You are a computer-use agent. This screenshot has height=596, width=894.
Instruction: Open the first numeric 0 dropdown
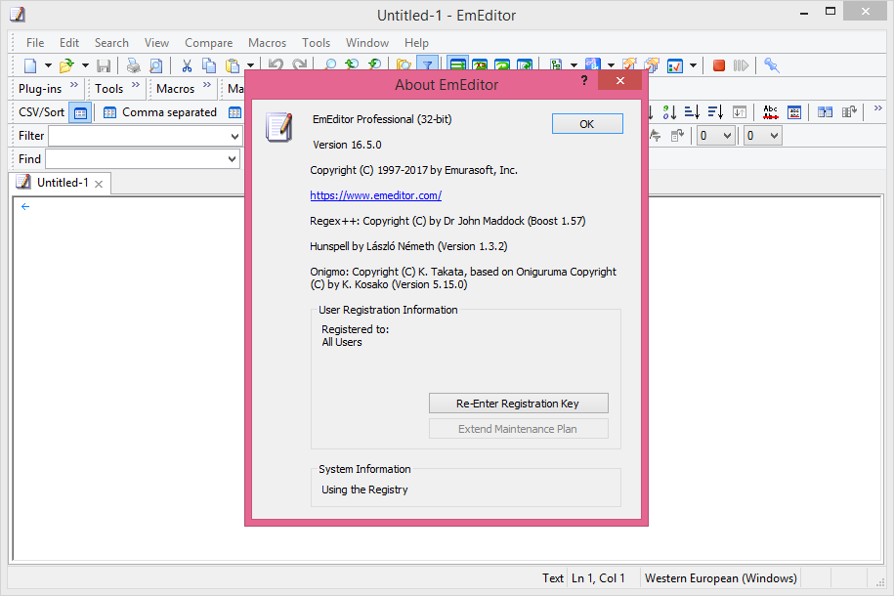tap(727, 136)
